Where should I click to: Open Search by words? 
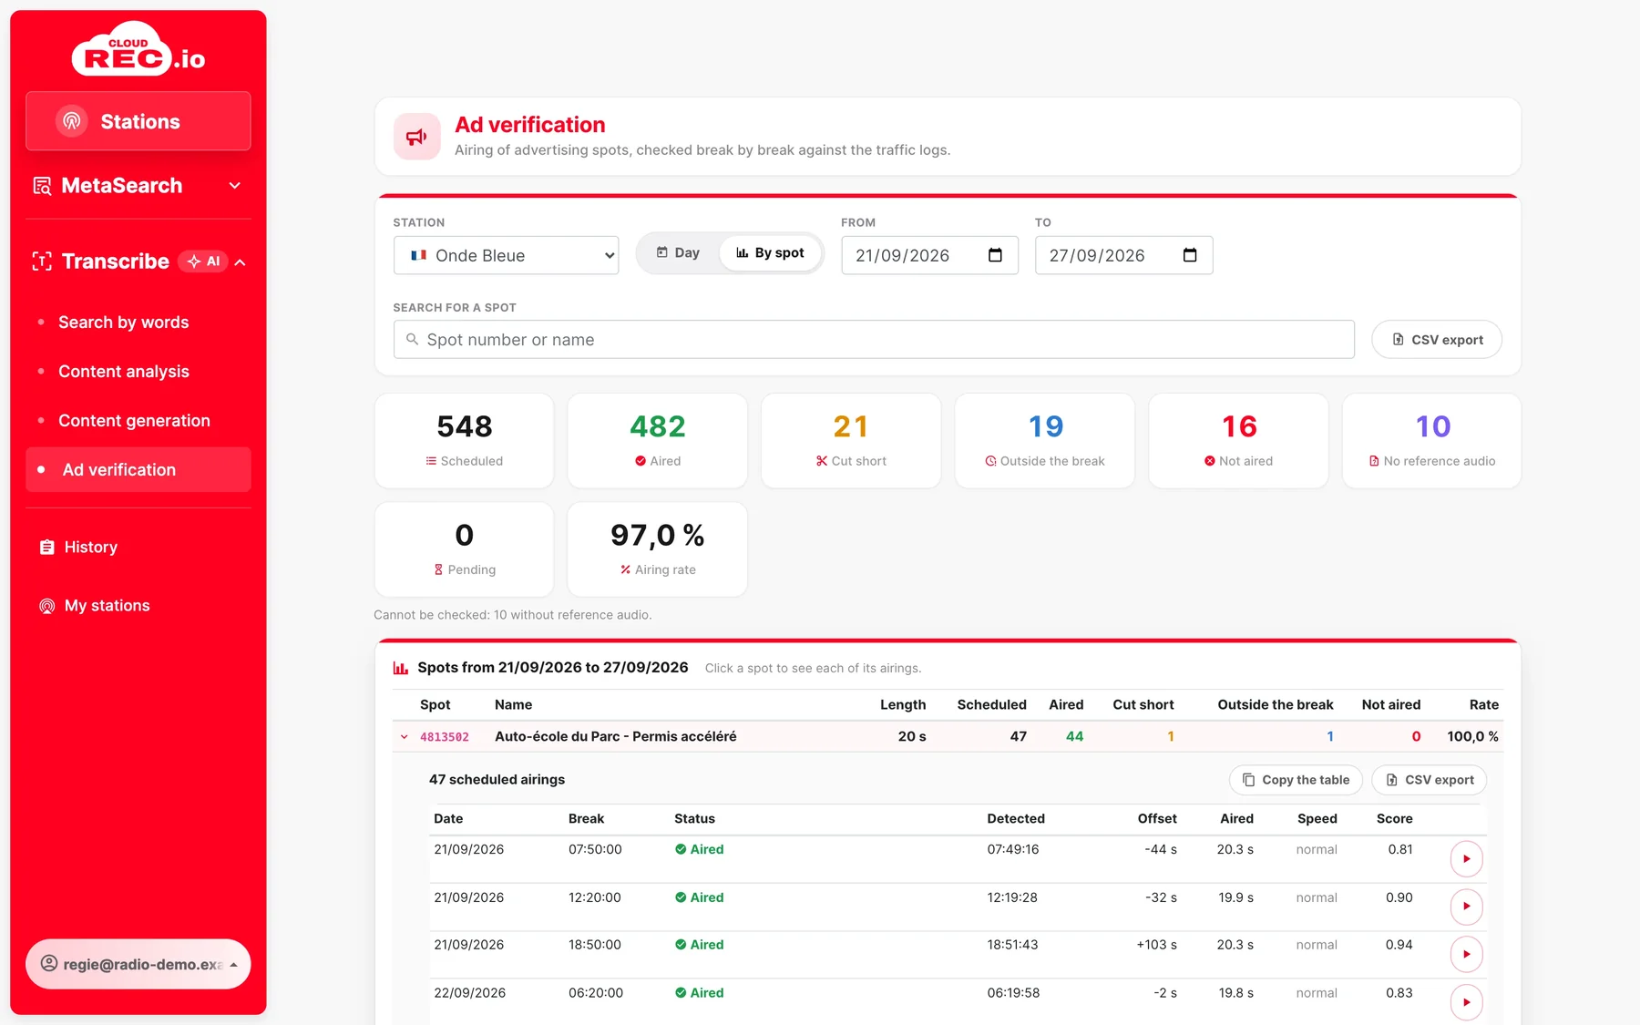click(123, 323)
